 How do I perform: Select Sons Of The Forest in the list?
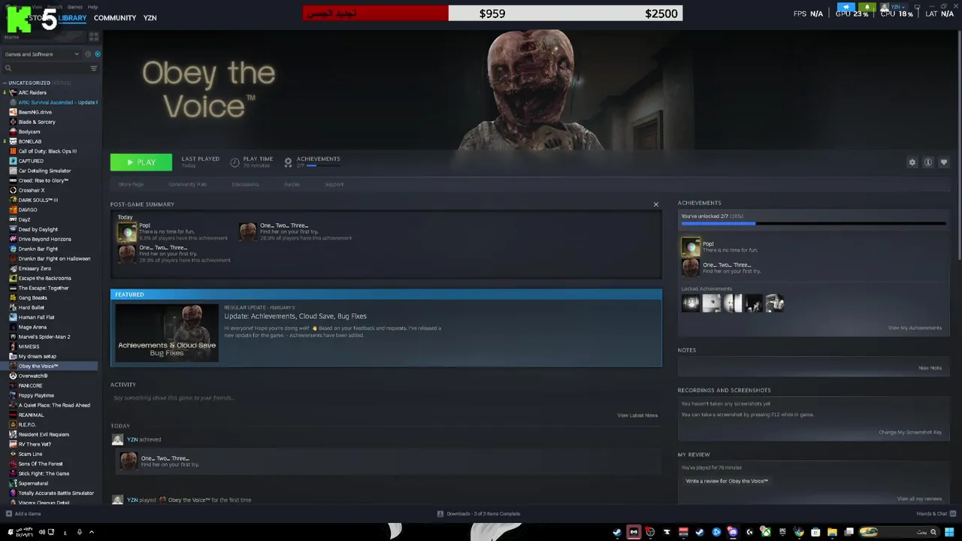point(41,464)
